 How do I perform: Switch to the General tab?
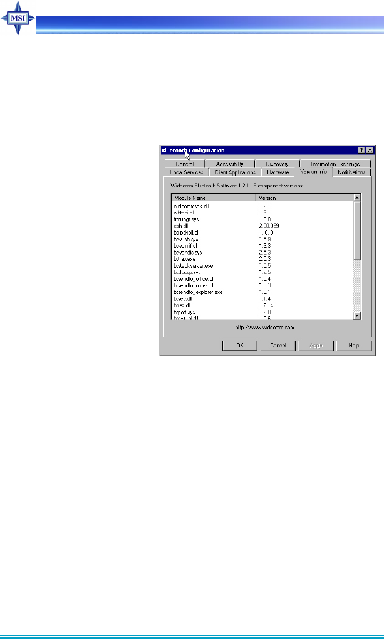tap(185, 164)
